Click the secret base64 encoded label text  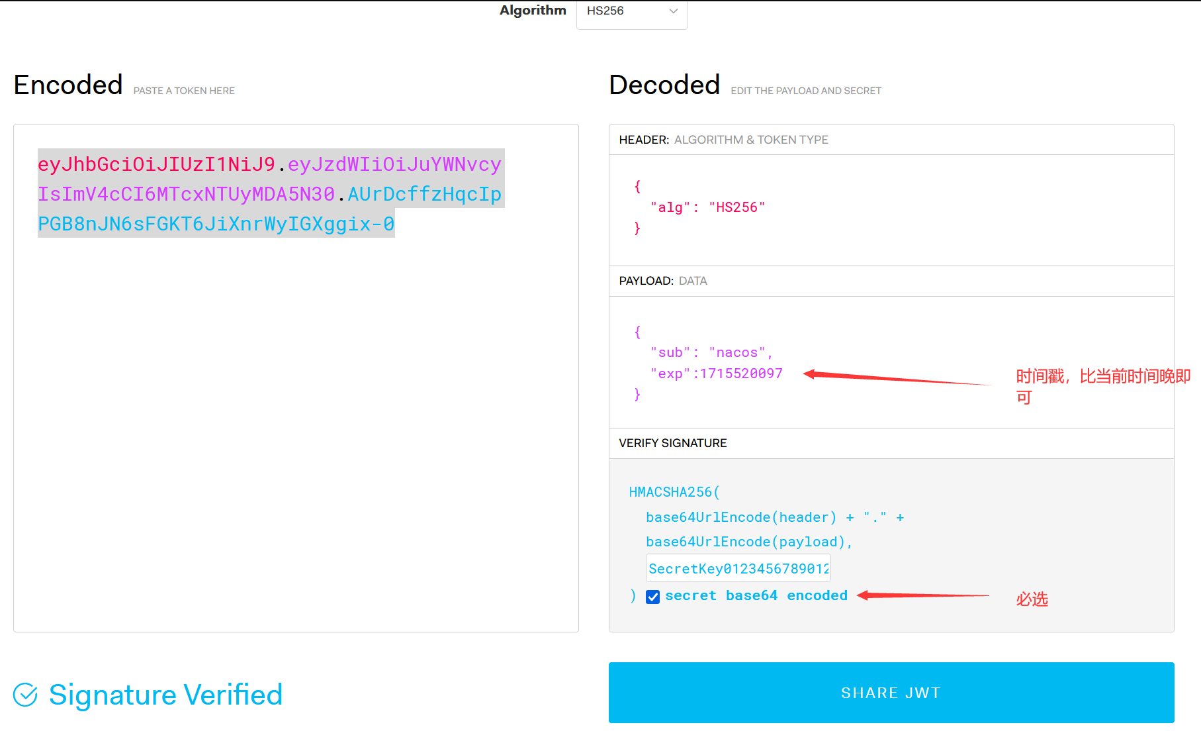click(x=756, y=595)
